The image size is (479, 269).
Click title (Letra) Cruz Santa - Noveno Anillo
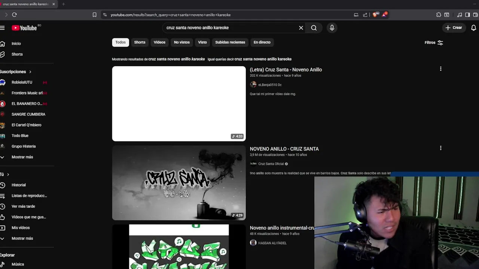point(286,69)
